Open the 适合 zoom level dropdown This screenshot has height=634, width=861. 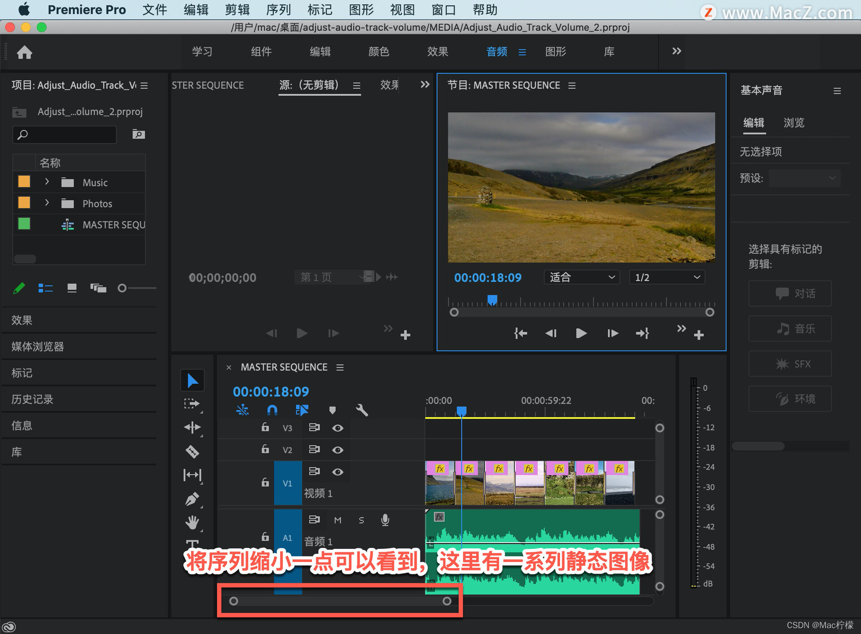point(582,277)
